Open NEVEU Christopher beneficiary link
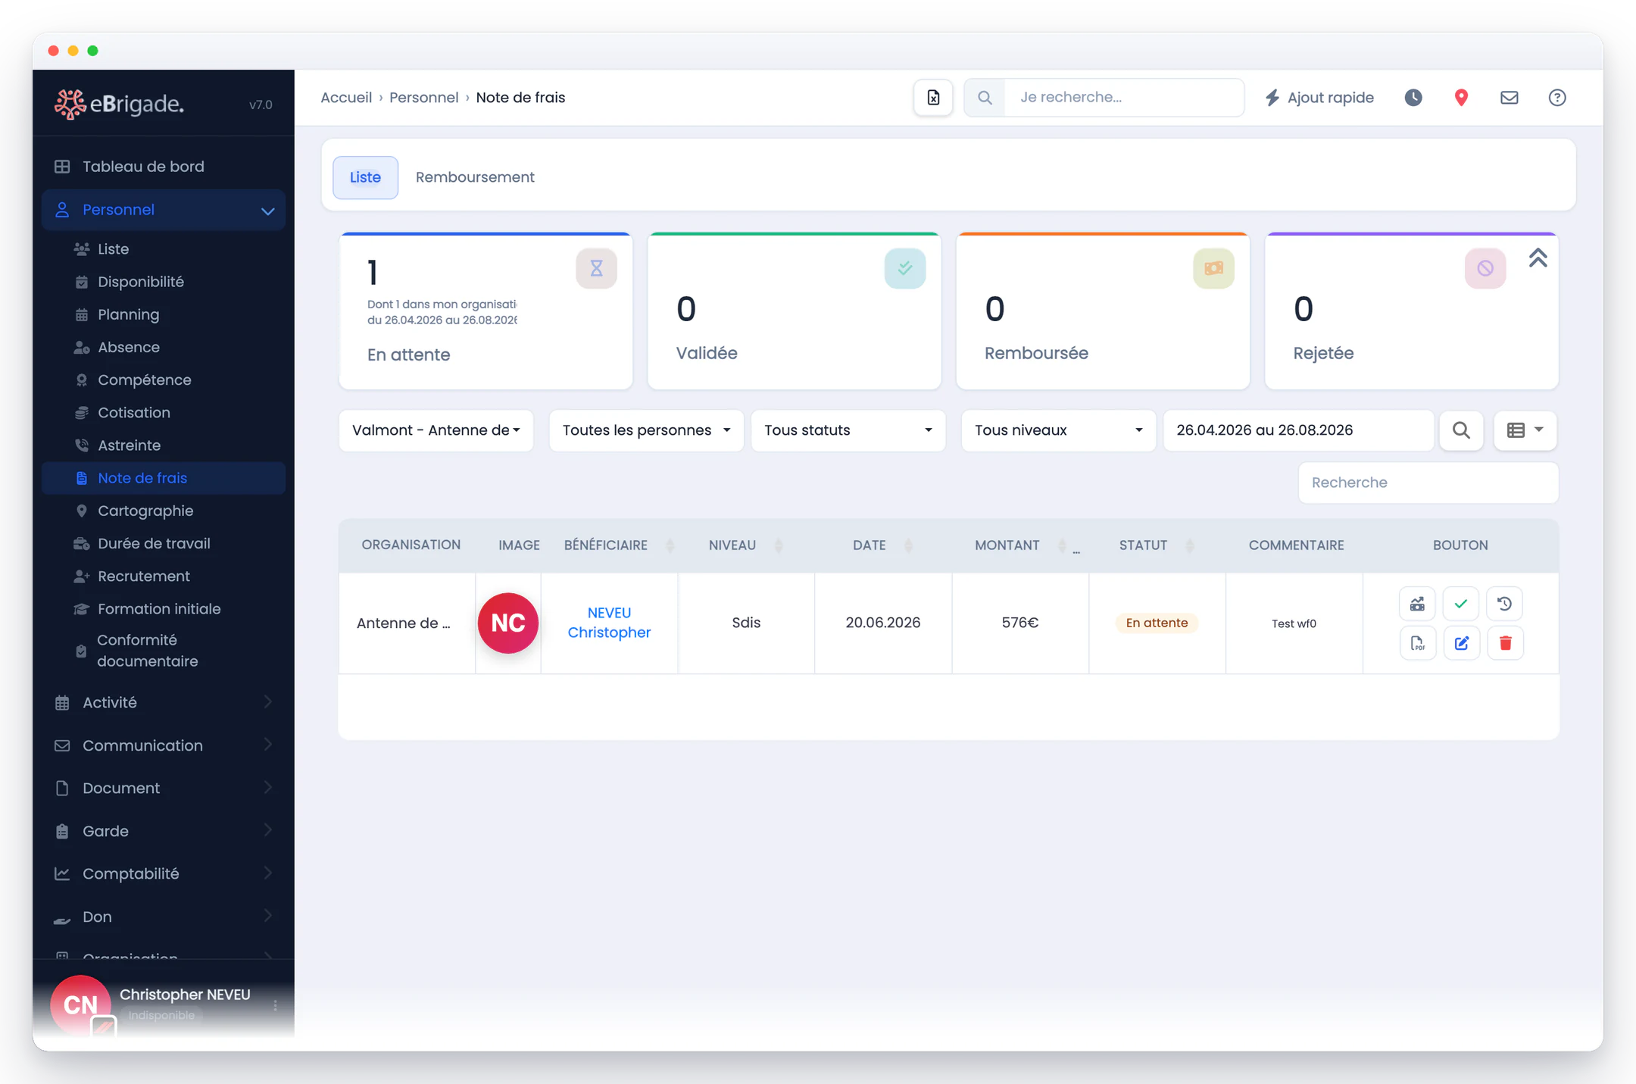The width and height of the screenshot is (1636, 1084). (x=609, y=623)
